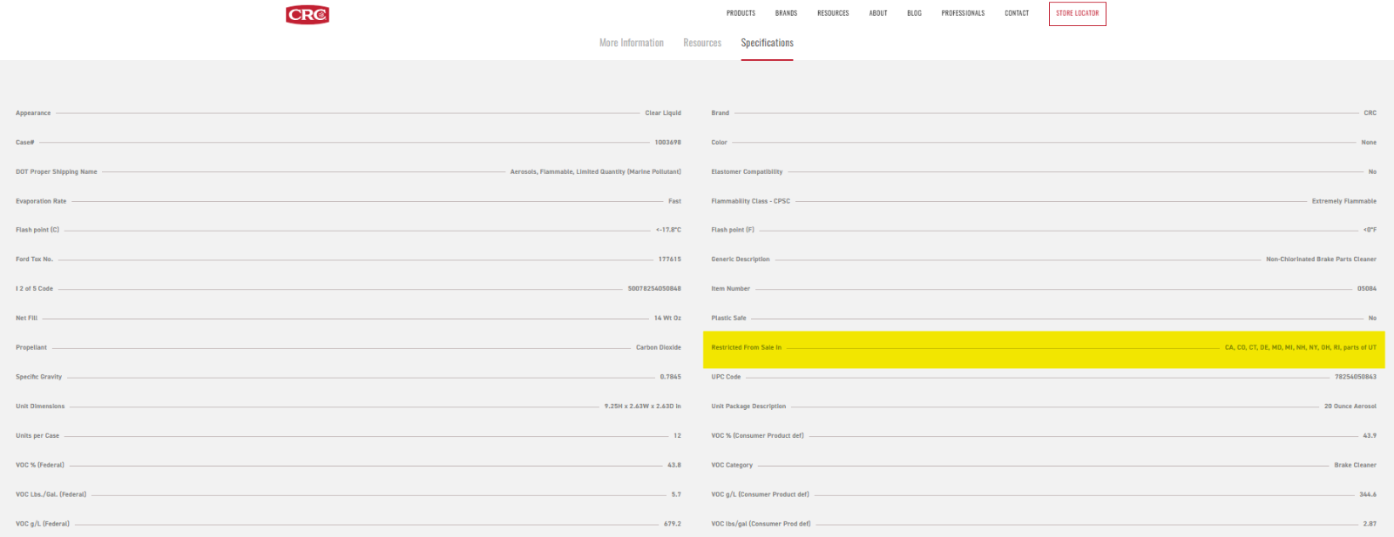This screenshot has width=1394, height=537.
Task: Switch to the Resources tab below the header
Action: tap(702, 44)
